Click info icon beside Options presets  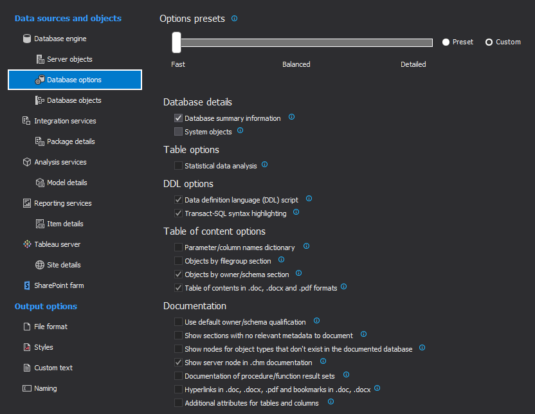[234, 19]
